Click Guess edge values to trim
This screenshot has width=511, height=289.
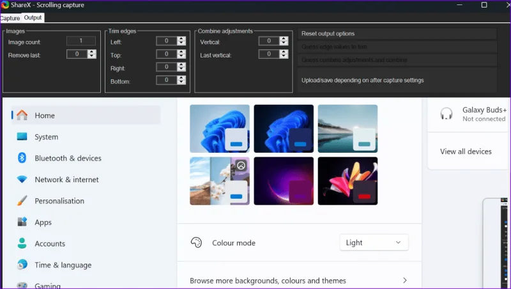click(397, 47)
